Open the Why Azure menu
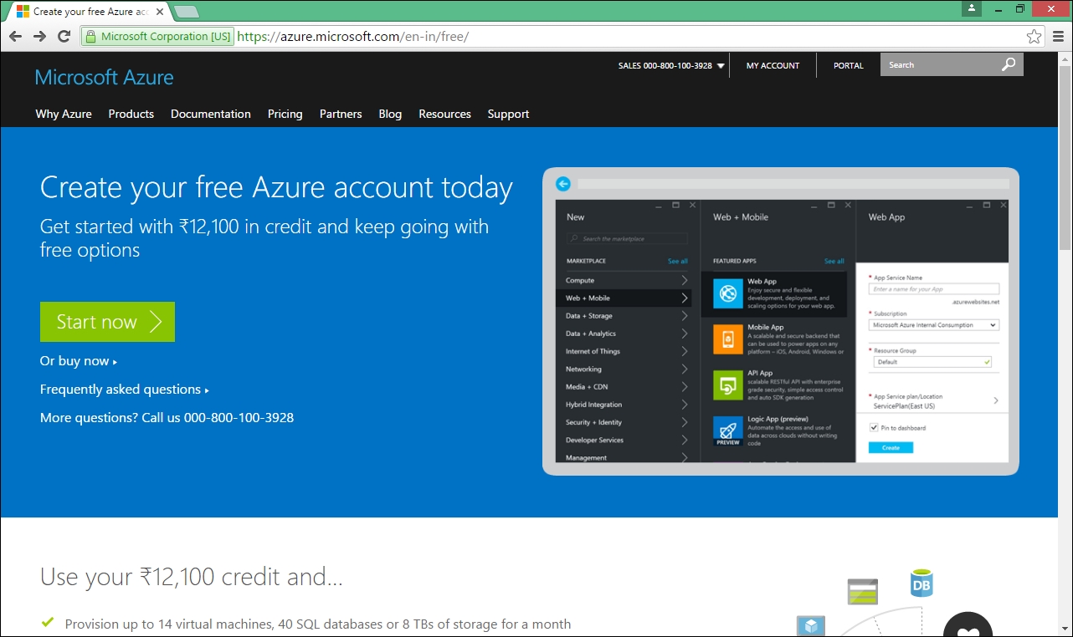Screen dimensions: 1073x637 click(64, 114)
